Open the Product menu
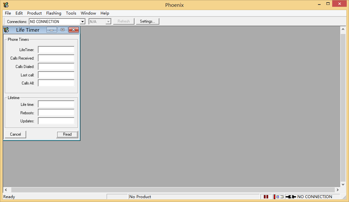Viewport: 349px width, 202px height. 34,13
